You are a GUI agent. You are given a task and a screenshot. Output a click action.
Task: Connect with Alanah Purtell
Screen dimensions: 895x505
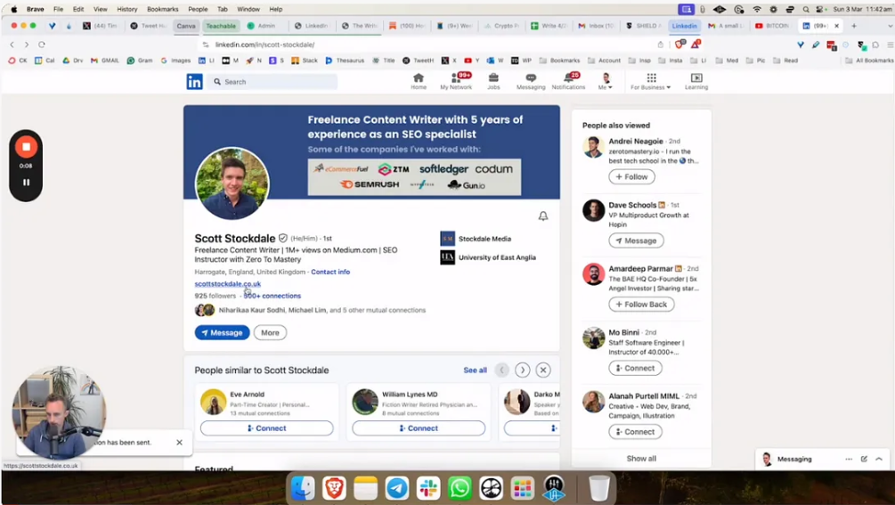click(635, 432)
